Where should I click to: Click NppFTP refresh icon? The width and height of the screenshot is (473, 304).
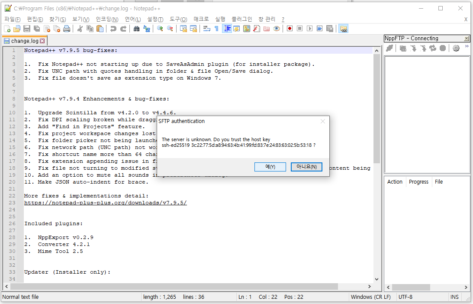click(x=433, y=48)
